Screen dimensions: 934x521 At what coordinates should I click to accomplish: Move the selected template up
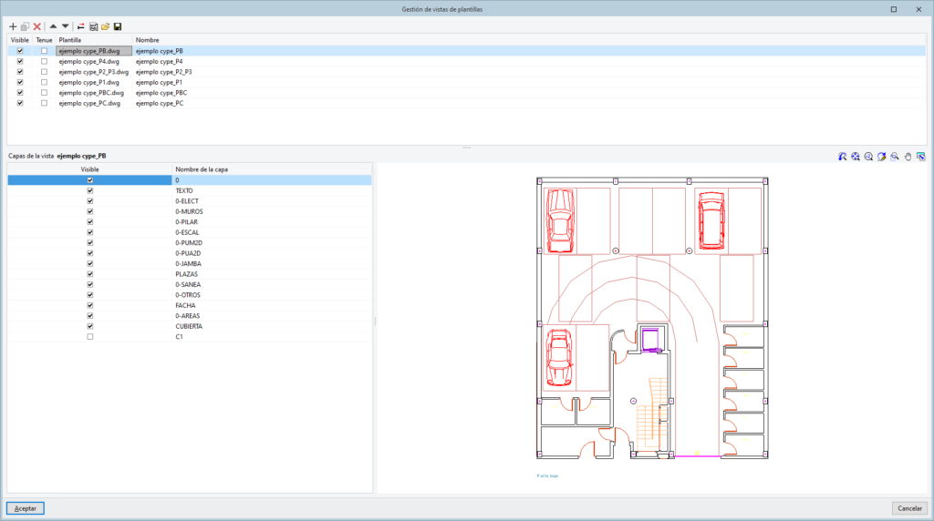click(53, 26)
